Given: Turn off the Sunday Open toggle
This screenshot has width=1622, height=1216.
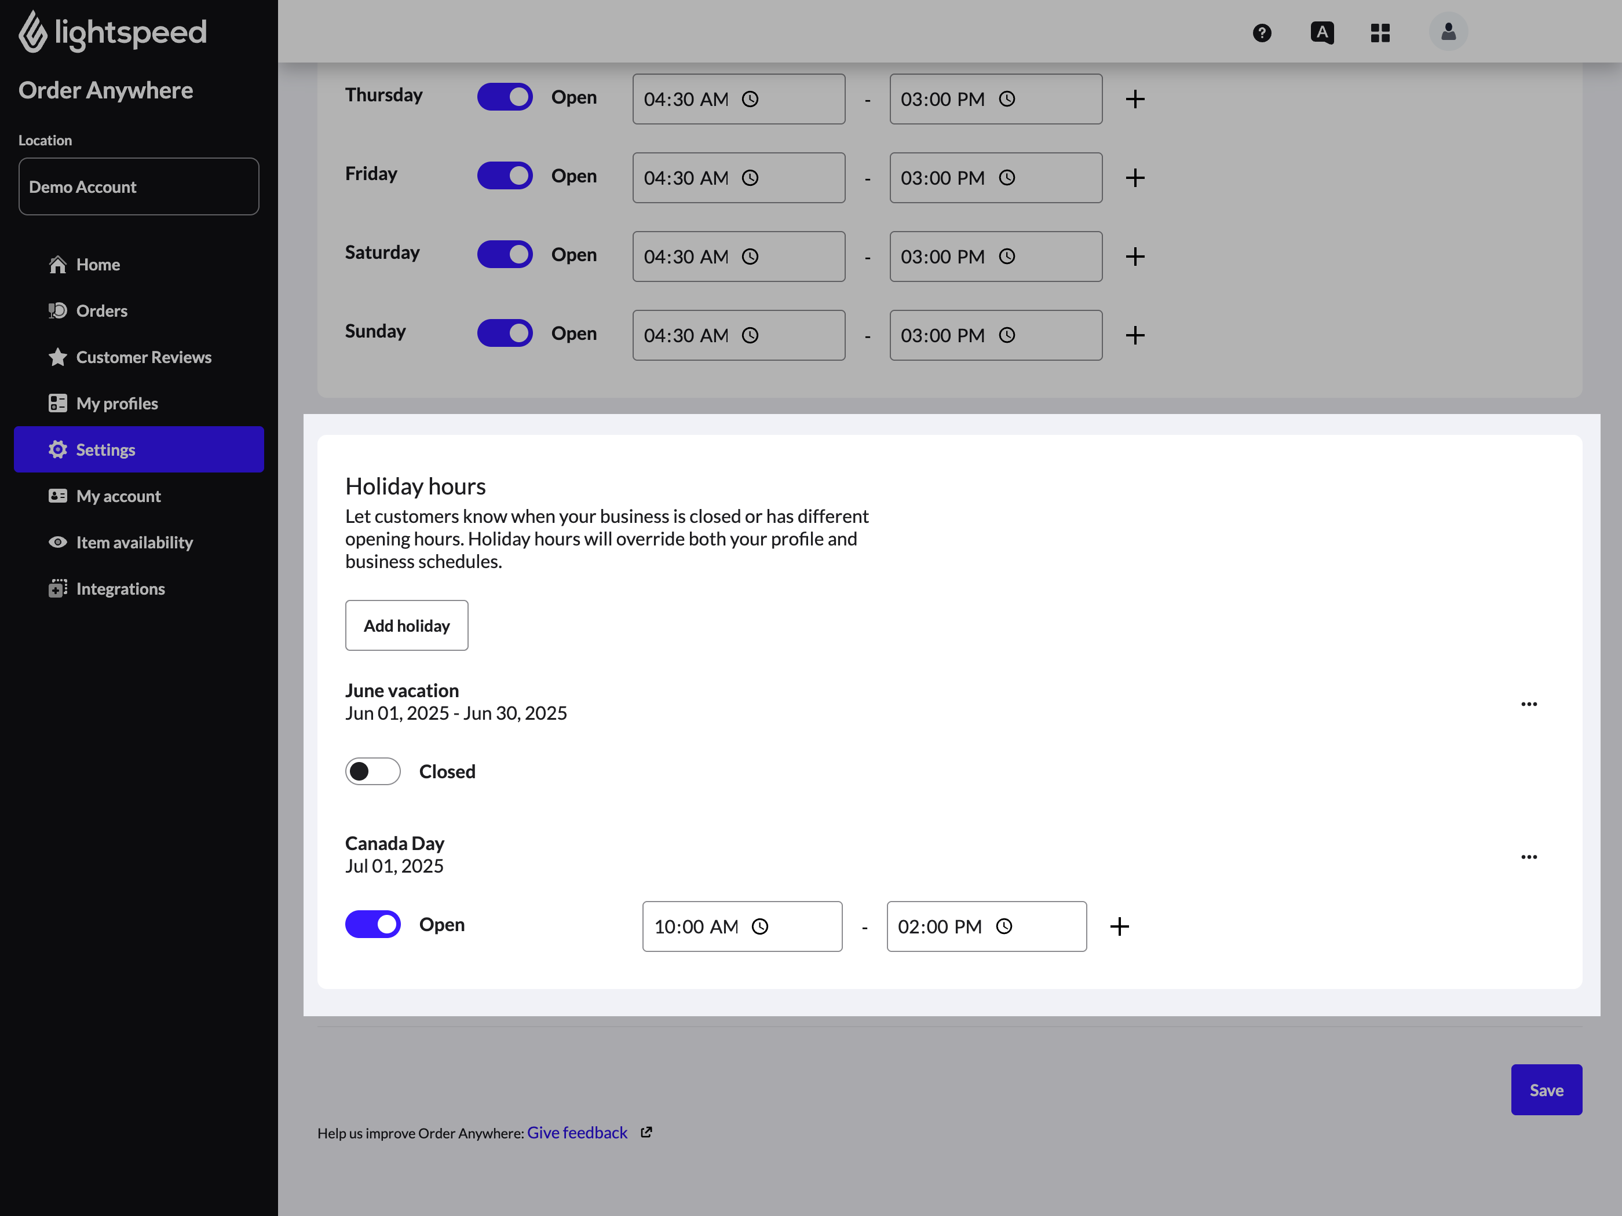Looking at the screenshot, I should click(505, 334).
